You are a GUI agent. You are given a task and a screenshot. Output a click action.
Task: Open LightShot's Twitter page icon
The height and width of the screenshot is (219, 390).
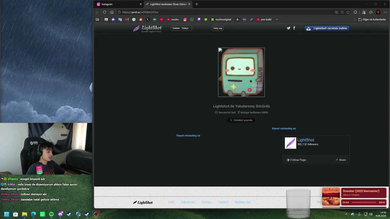(289, 28)
